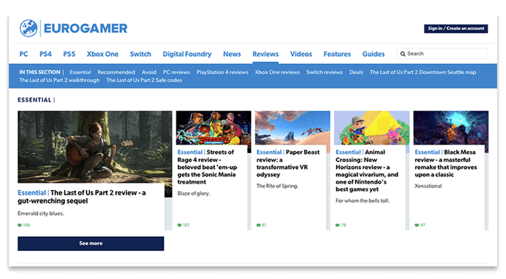Open The Last of Us Part 2 review thumbnail
The image size is (506, 279).
point(95,147)
